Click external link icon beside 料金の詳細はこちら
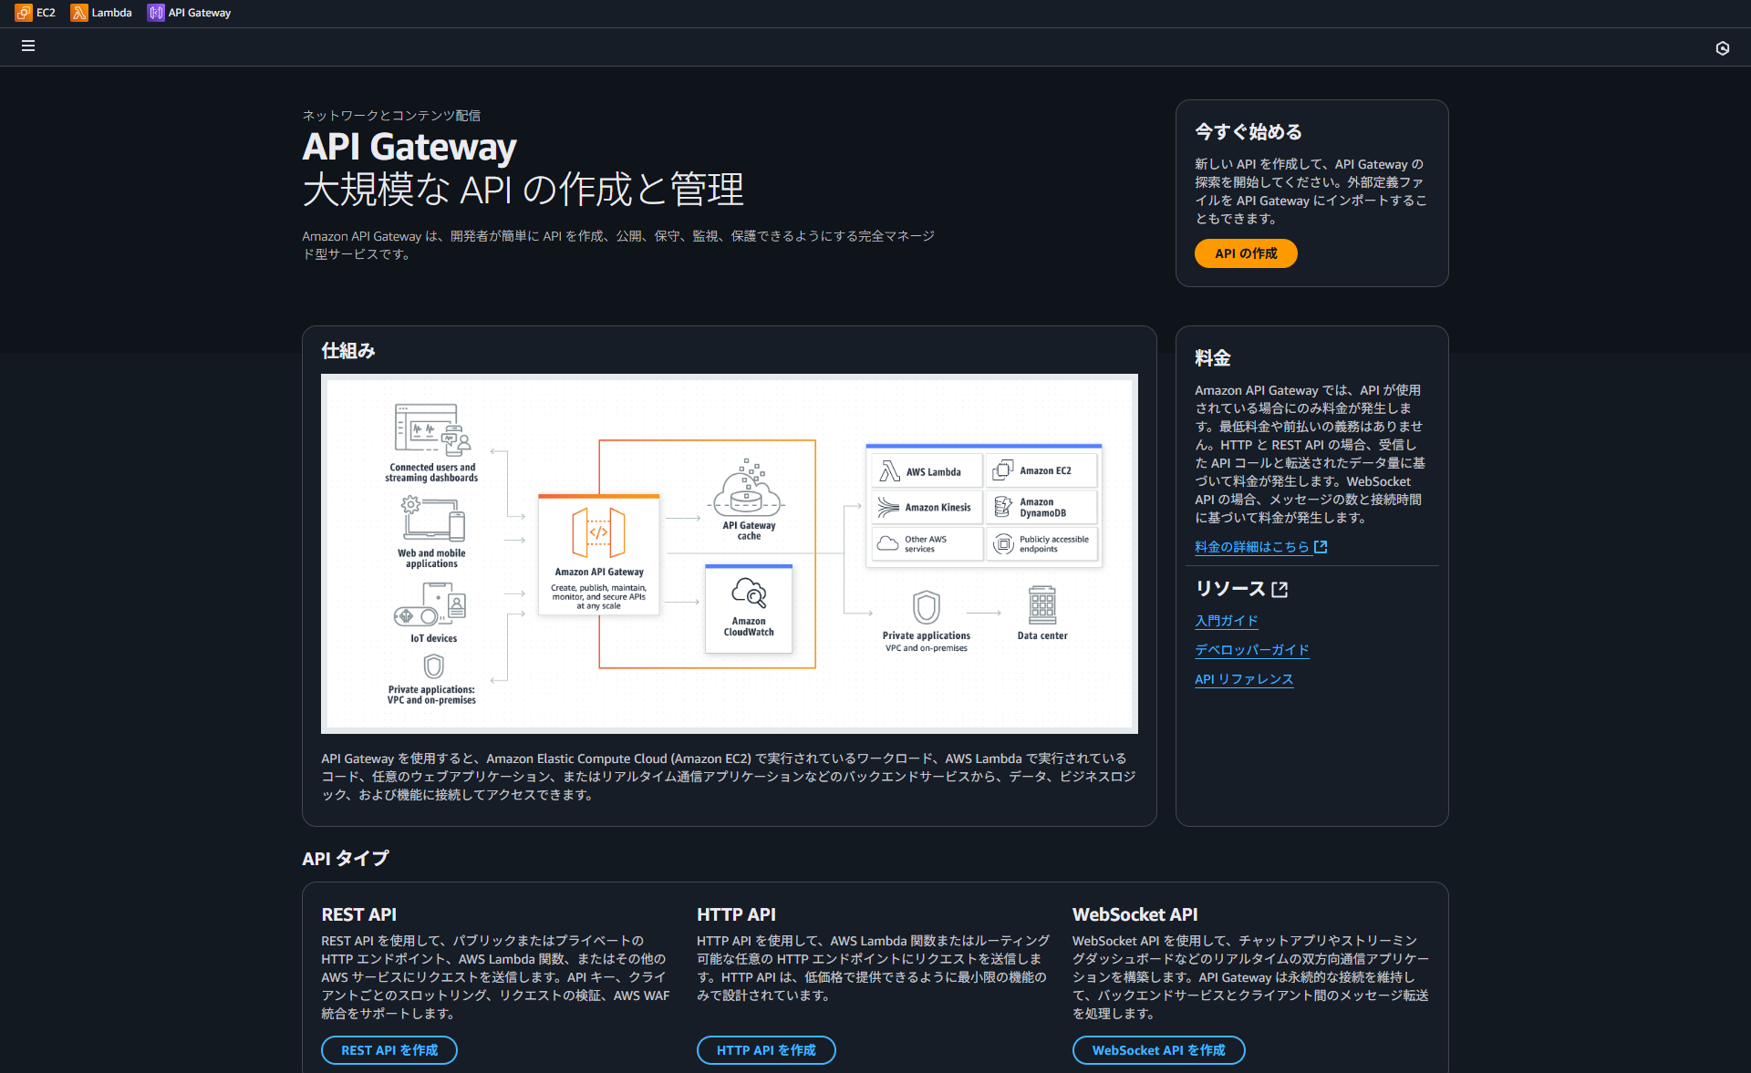Image resolution: width=1751 pixels, height=1073 pixels. (1321, 547)
